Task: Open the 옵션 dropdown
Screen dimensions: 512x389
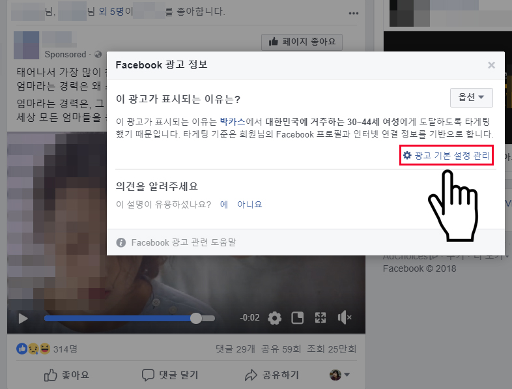Action: pos(471,98)
